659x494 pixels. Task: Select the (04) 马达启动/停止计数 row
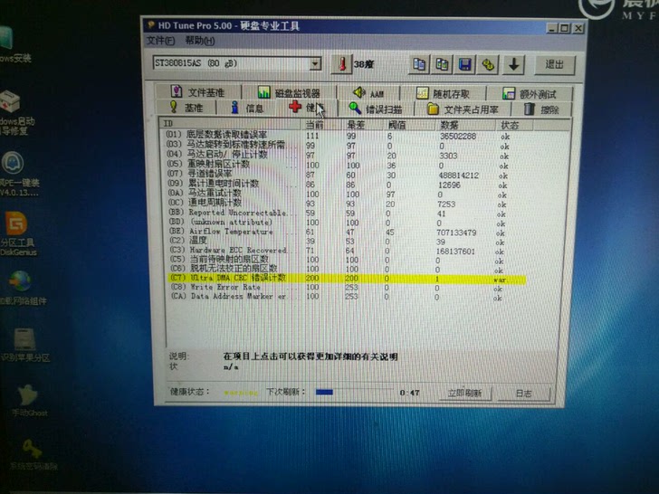pos(338,155)
